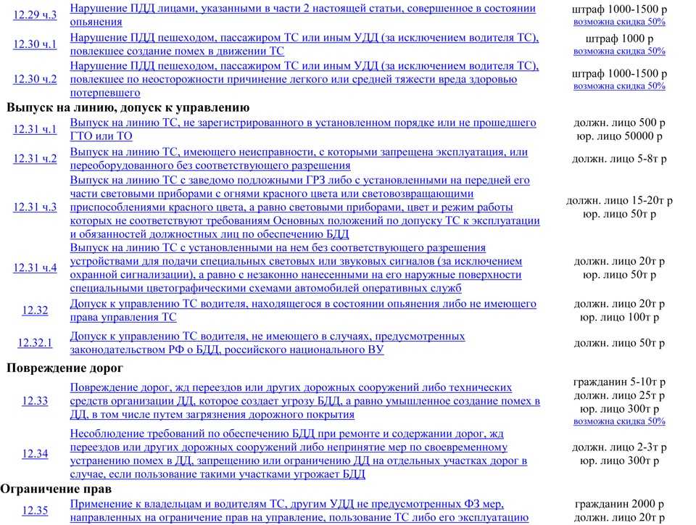Open article link 12.35

point(35,510)
